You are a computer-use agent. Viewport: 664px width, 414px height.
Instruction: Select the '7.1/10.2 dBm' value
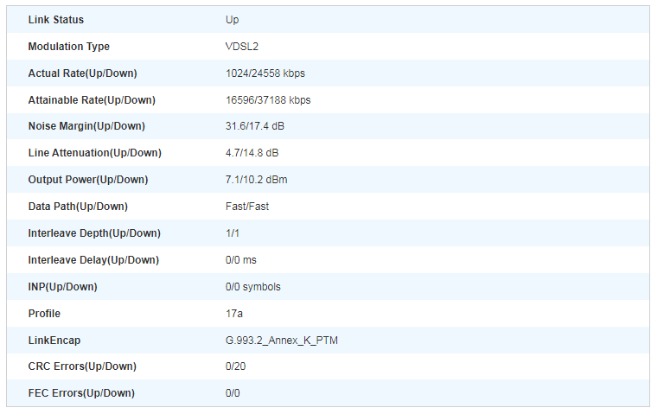coord(256,180)
